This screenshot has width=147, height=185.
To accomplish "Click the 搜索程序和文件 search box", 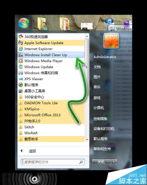I will 53,162.
